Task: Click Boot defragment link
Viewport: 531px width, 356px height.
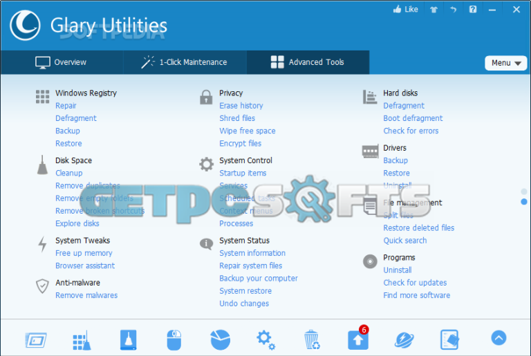Action: click(413, 118)
